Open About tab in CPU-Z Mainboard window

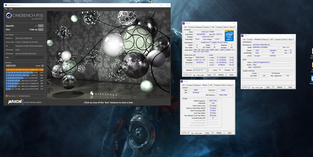(x=291, y=39)
